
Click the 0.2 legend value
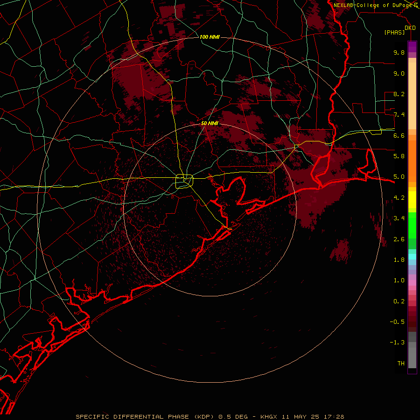tap(399, 301)
